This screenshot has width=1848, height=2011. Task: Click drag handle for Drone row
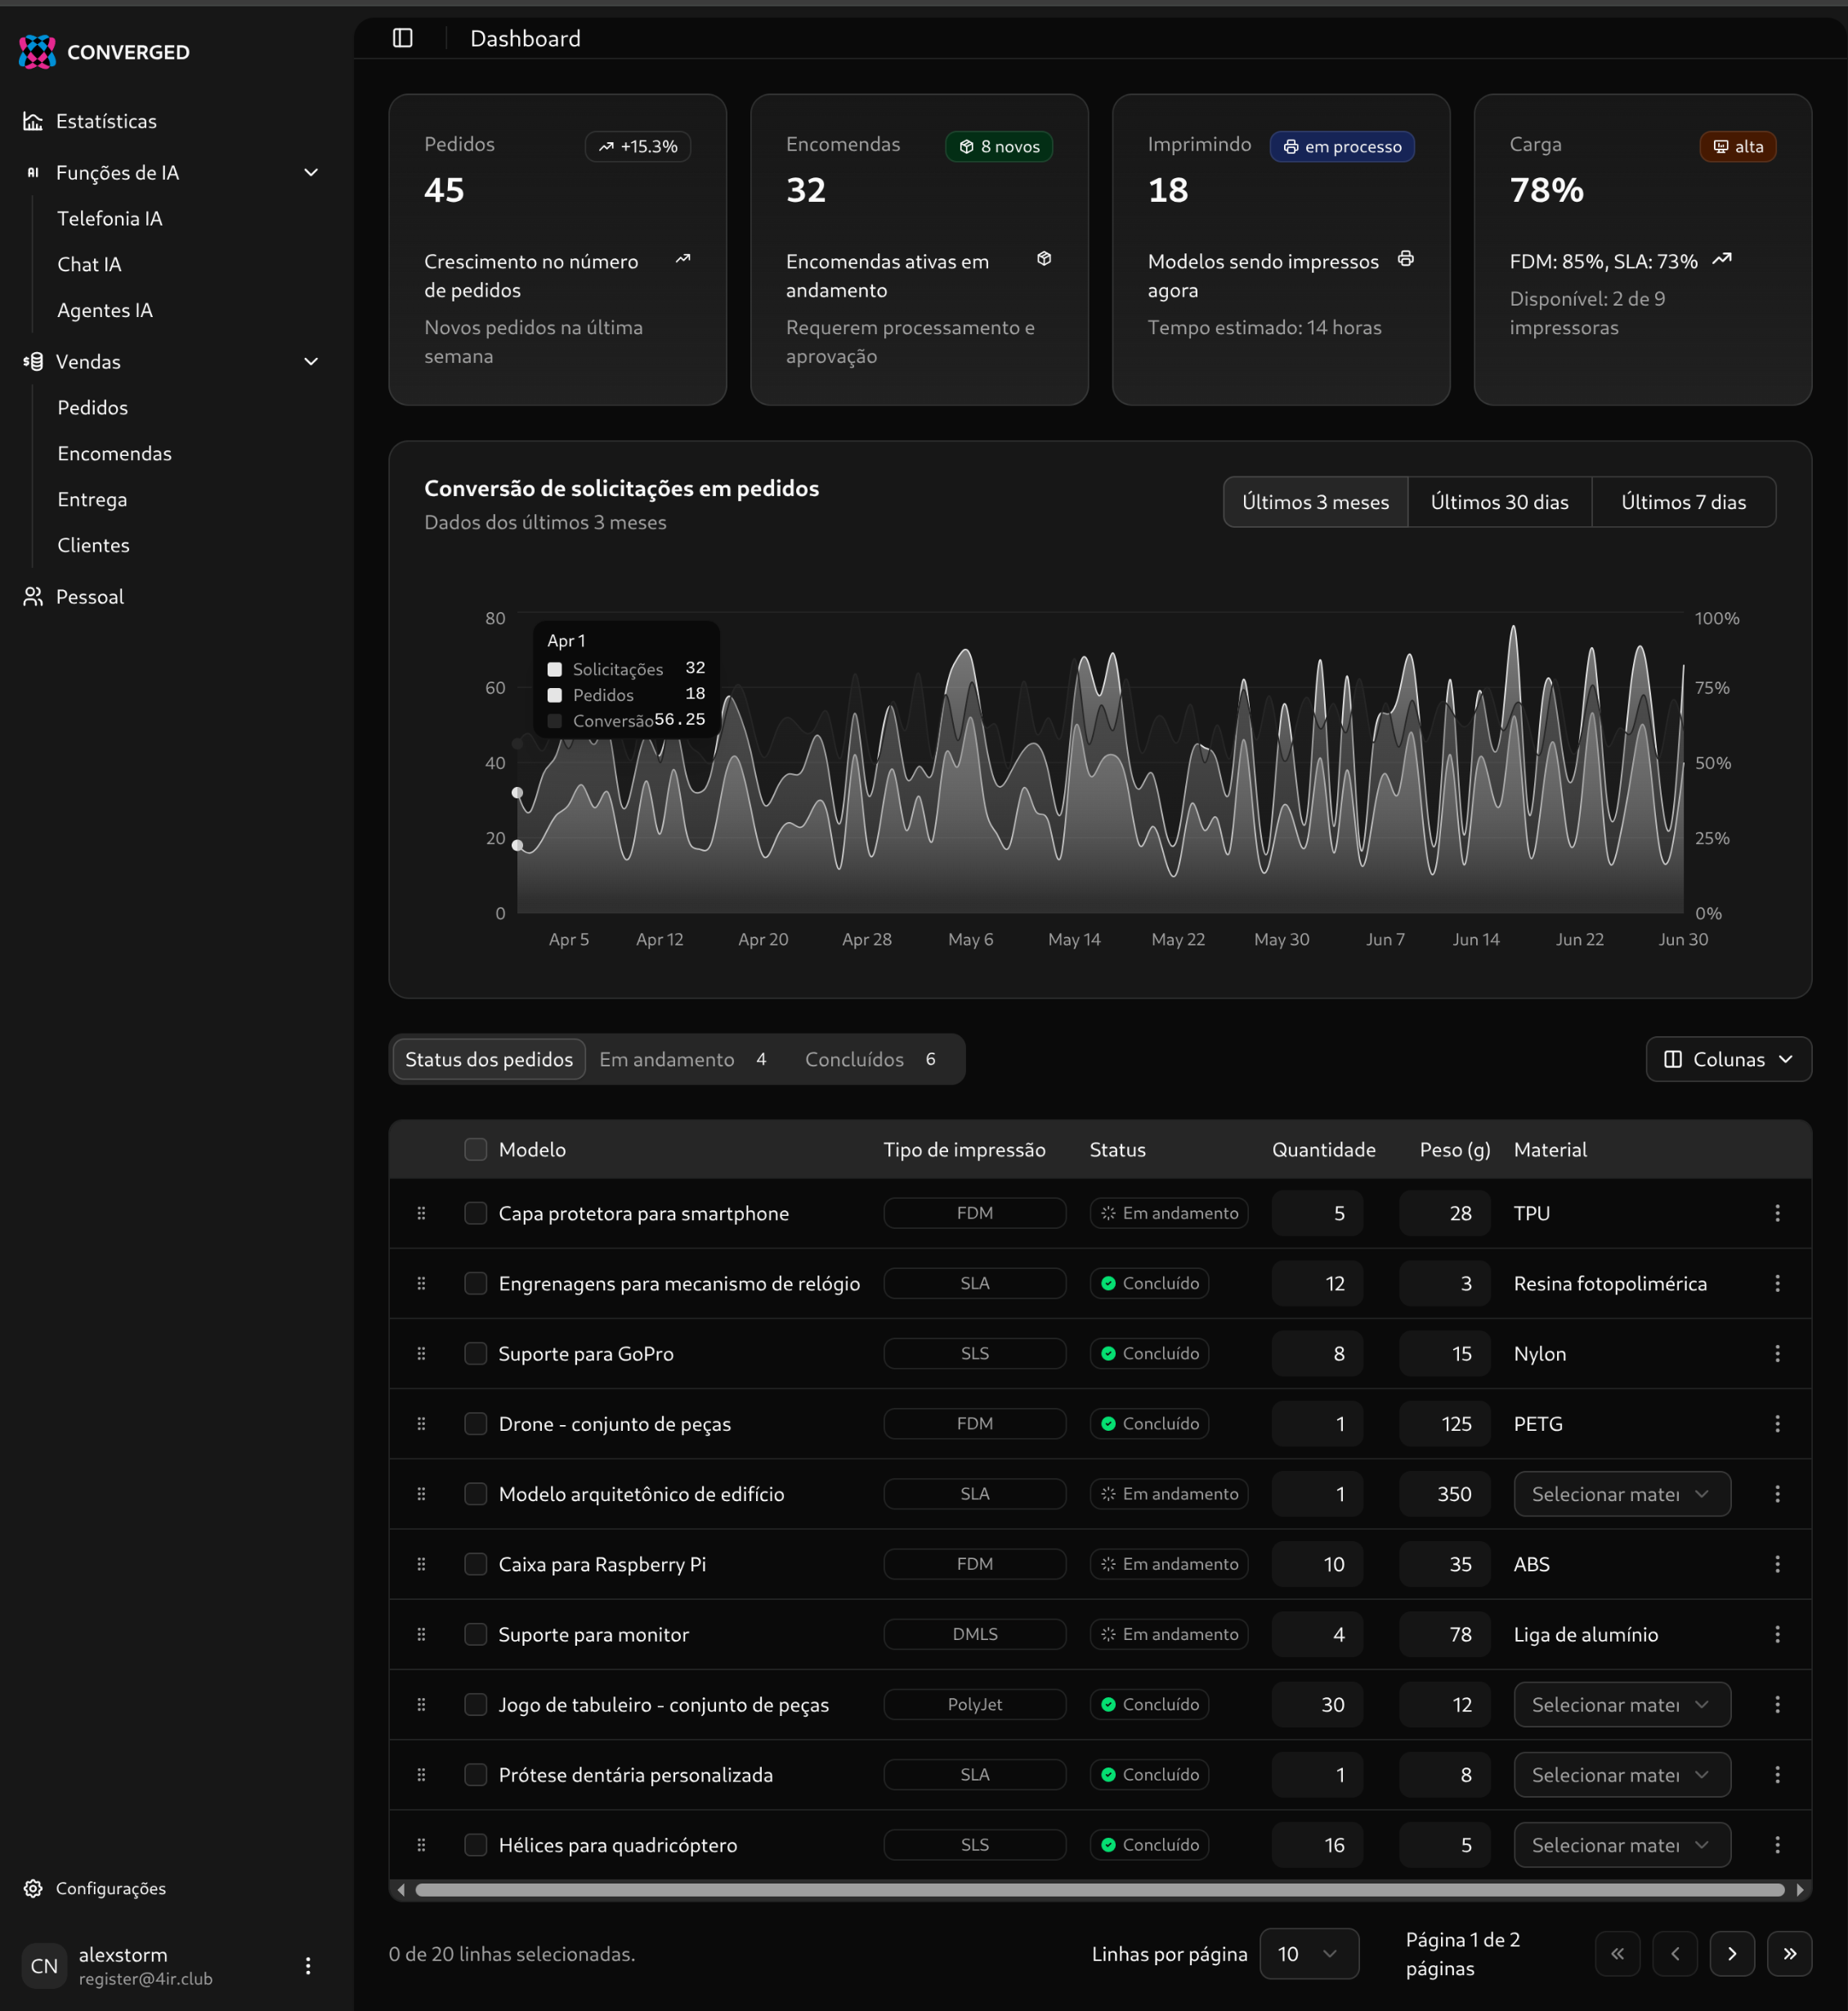click(x=421, y=1423)
